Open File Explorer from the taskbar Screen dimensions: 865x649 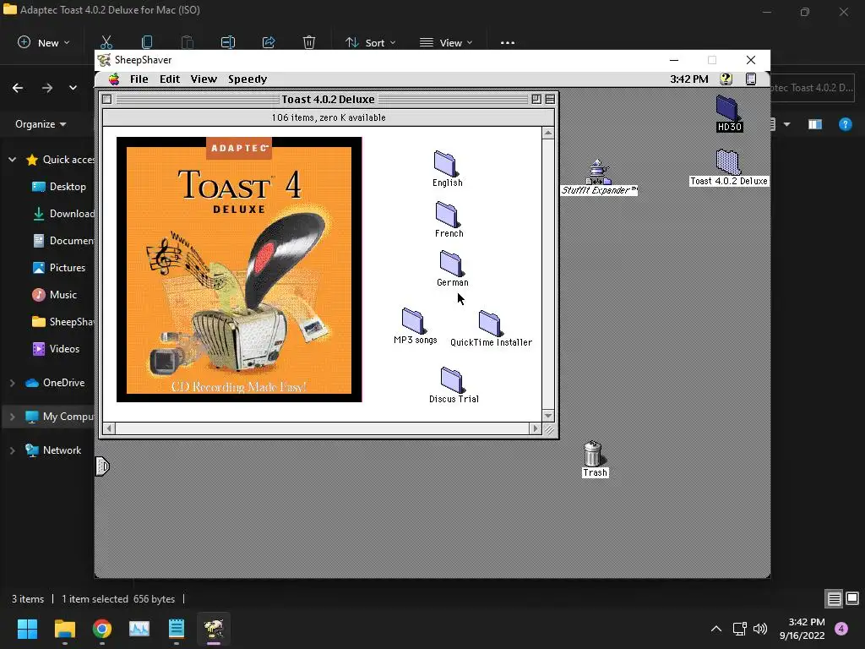[64, 629]
